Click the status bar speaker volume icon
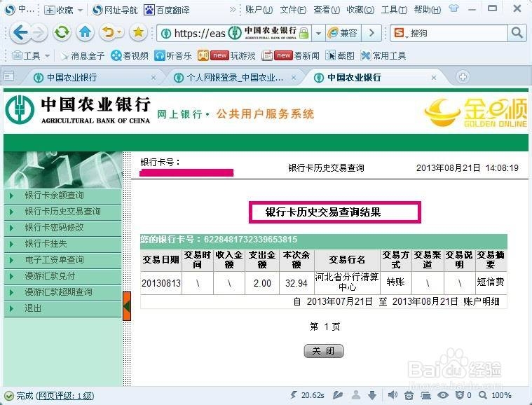This screenshot has height=405, width=532. tap(393, 394)
